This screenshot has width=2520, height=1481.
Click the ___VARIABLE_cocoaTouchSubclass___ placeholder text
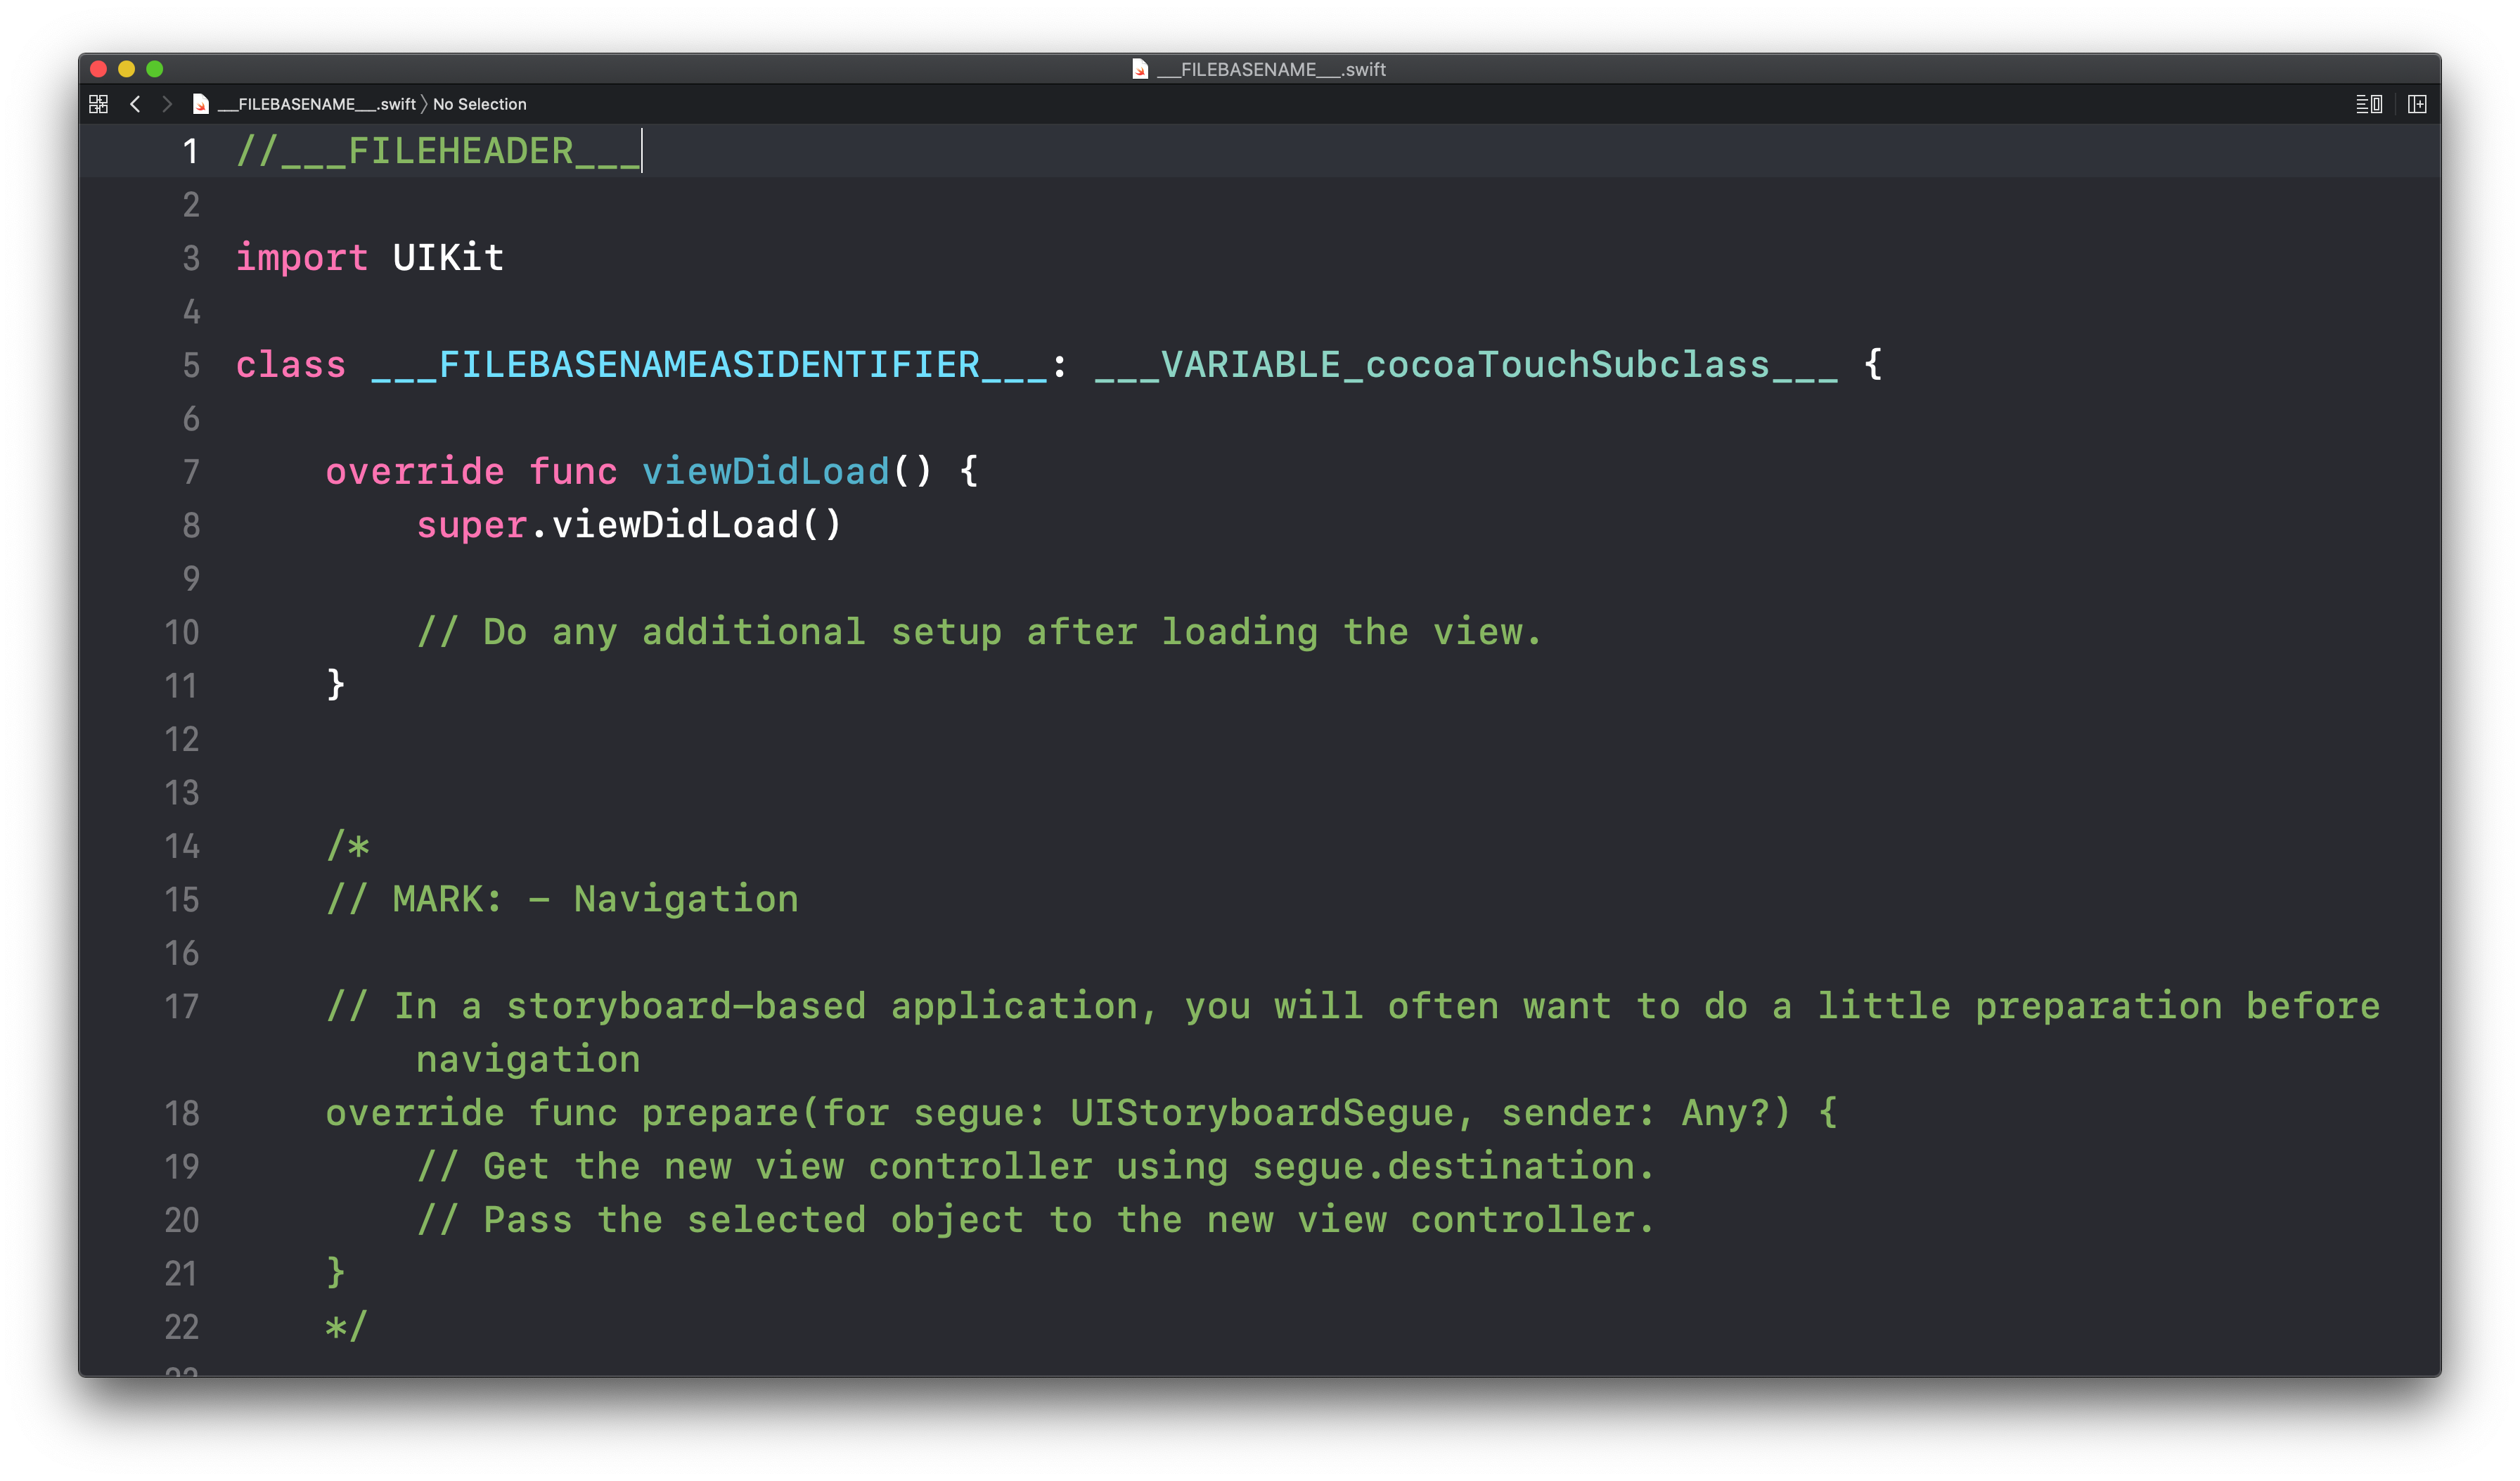[1465, 365]
